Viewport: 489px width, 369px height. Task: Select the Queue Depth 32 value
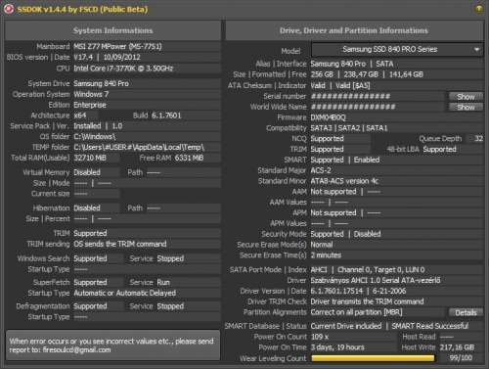pyautogui.click(x=478, y=139)
